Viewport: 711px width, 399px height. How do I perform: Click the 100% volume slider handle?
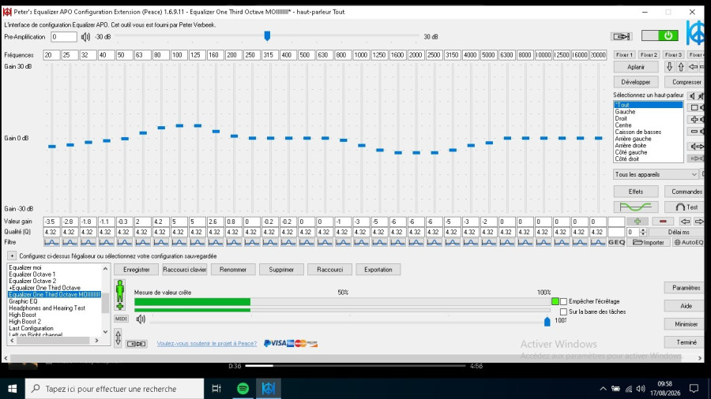(x=547, y=321)
